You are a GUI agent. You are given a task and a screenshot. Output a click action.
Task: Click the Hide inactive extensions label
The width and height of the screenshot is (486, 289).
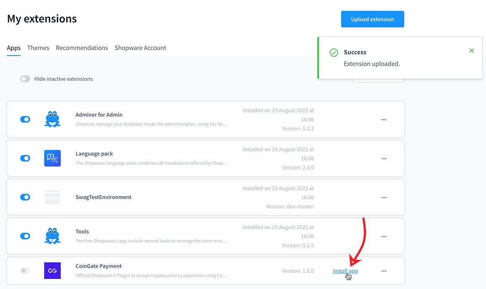(64, 79)
